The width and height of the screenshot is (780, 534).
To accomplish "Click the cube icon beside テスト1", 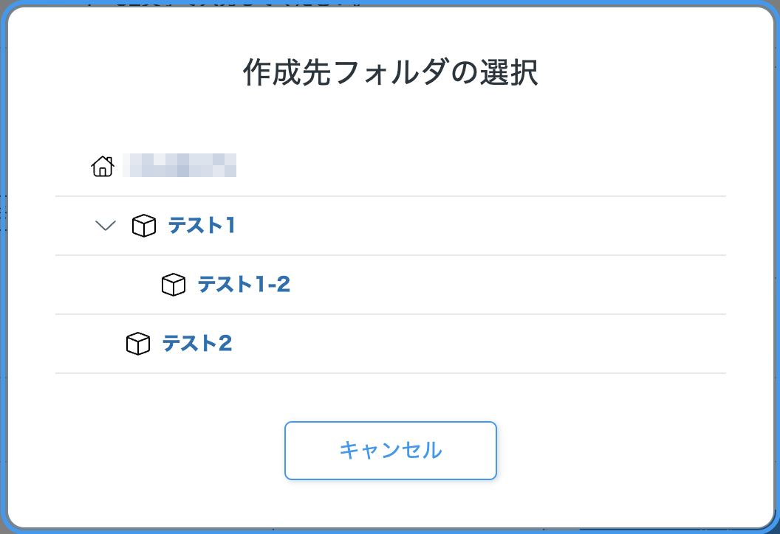I will tap(144, 226).
